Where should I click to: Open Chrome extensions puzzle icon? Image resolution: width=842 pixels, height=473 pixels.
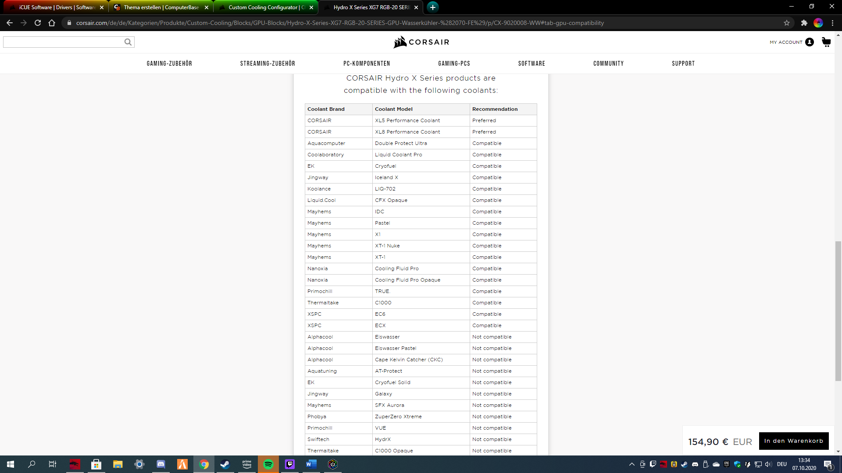pyautogui.click(x=804, y=23)
